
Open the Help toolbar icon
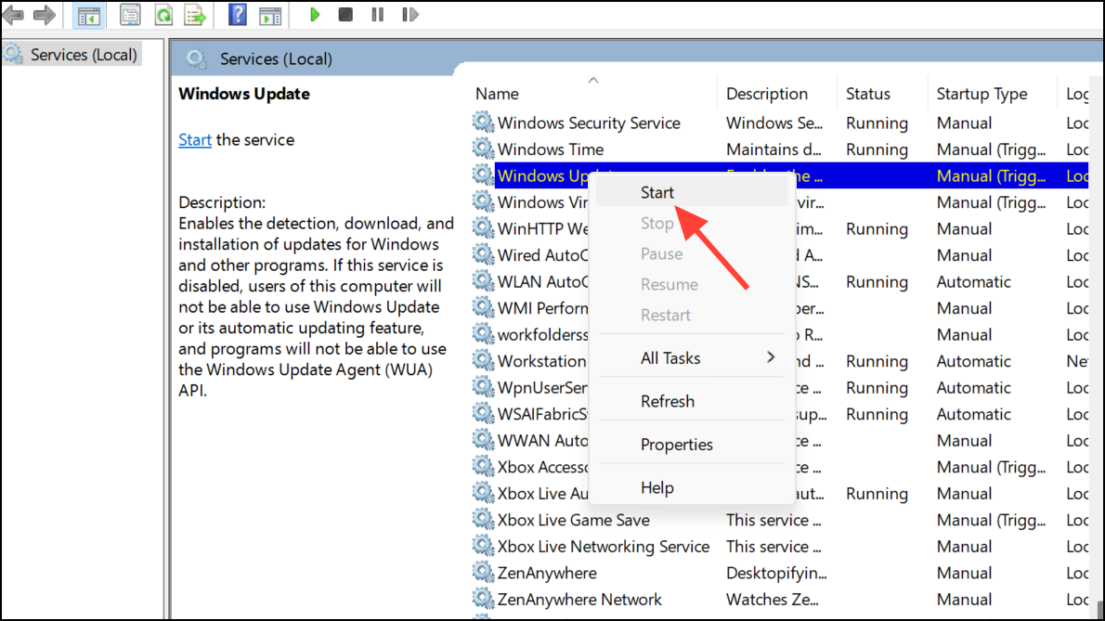pyautogui.click(x=238, y=15)
